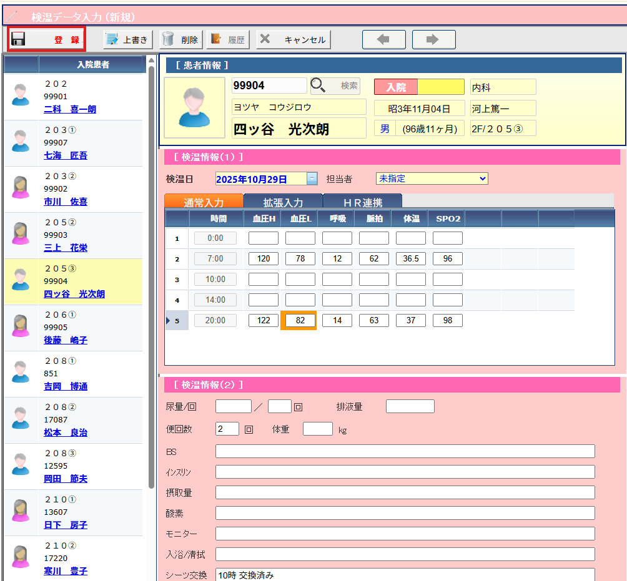Open the 検温日 date picker dropdown
This screenshot has width=627, height=581.
tap(312, 179)
